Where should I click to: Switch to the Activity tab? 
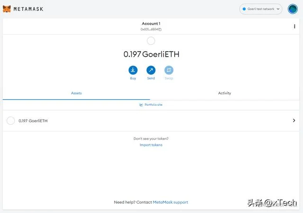click(224, 94)
